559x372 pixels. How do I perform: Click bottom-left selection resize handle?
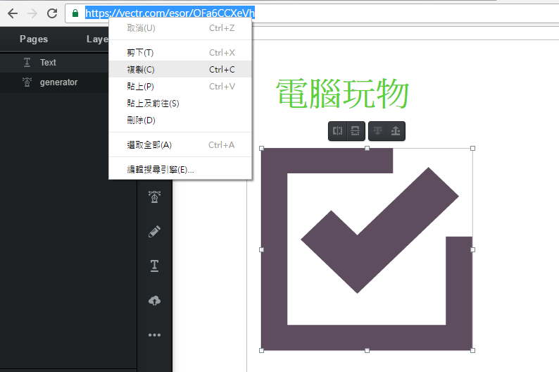click(261, 351)
